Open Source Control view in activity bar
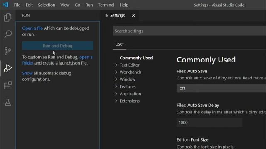This screenshot has height=149, width=266. click(7, 51)
